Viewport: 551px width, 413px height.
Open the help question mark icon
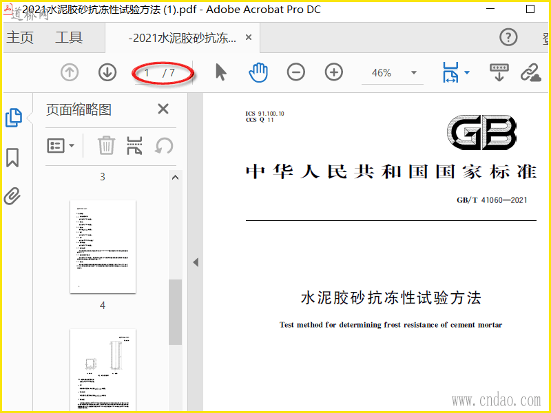click(x=508, y=37)
